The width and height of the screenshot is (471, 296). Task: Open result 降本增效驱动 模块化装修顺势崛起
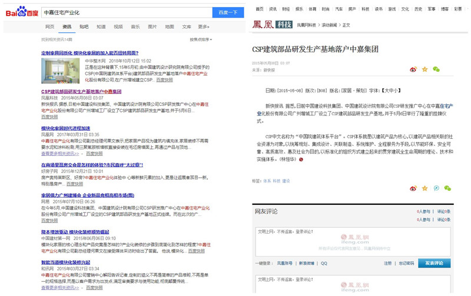coord(75,232)
